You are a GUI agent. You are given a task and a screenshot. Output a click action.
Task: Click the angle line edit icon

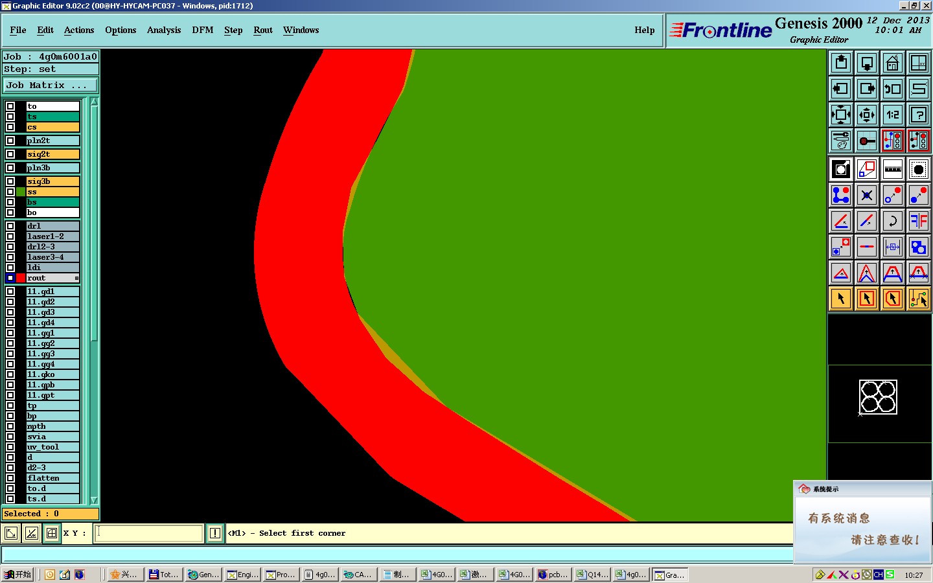(x=841, y=221)
